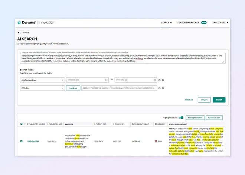Expand the CPC-Any field dropdown
Viewport: 245px width, 175px height.
(x=42, y=88)
